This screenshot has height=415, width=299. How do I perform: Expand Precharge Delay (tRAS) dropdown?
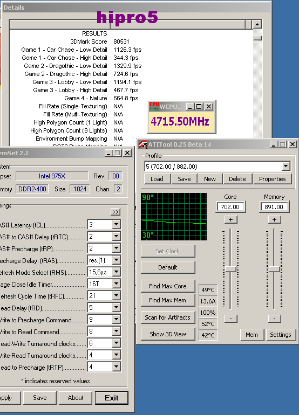[x=116, y=260]
